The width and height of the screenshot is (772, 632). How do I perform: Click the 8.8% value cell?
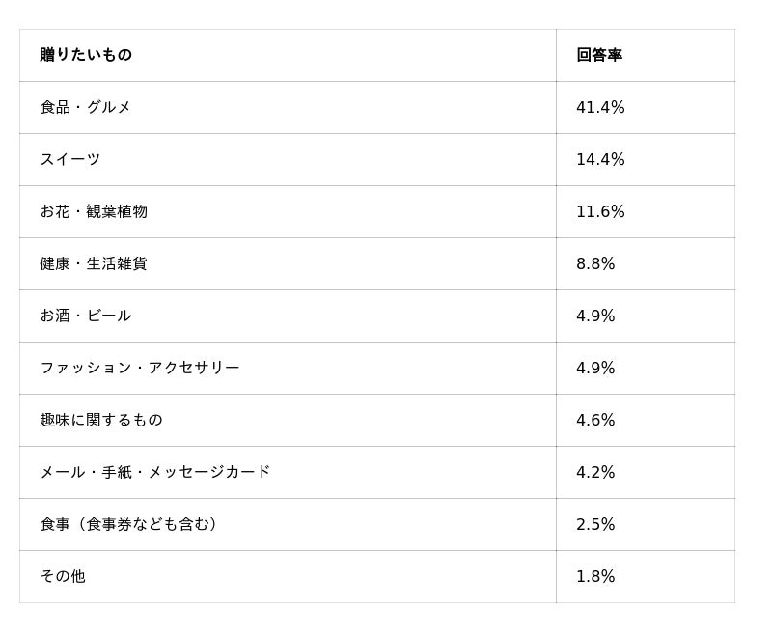[595, 263]
